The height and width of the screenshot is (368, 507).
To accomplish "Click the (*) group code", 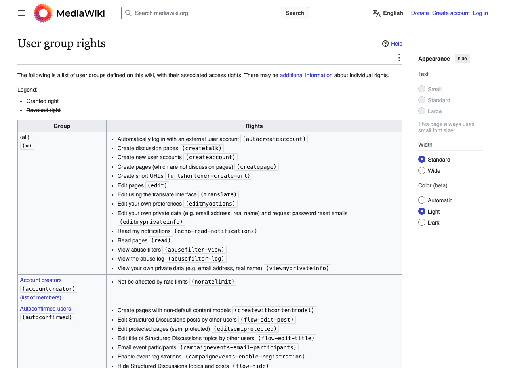I will click(x=27, y=146).
